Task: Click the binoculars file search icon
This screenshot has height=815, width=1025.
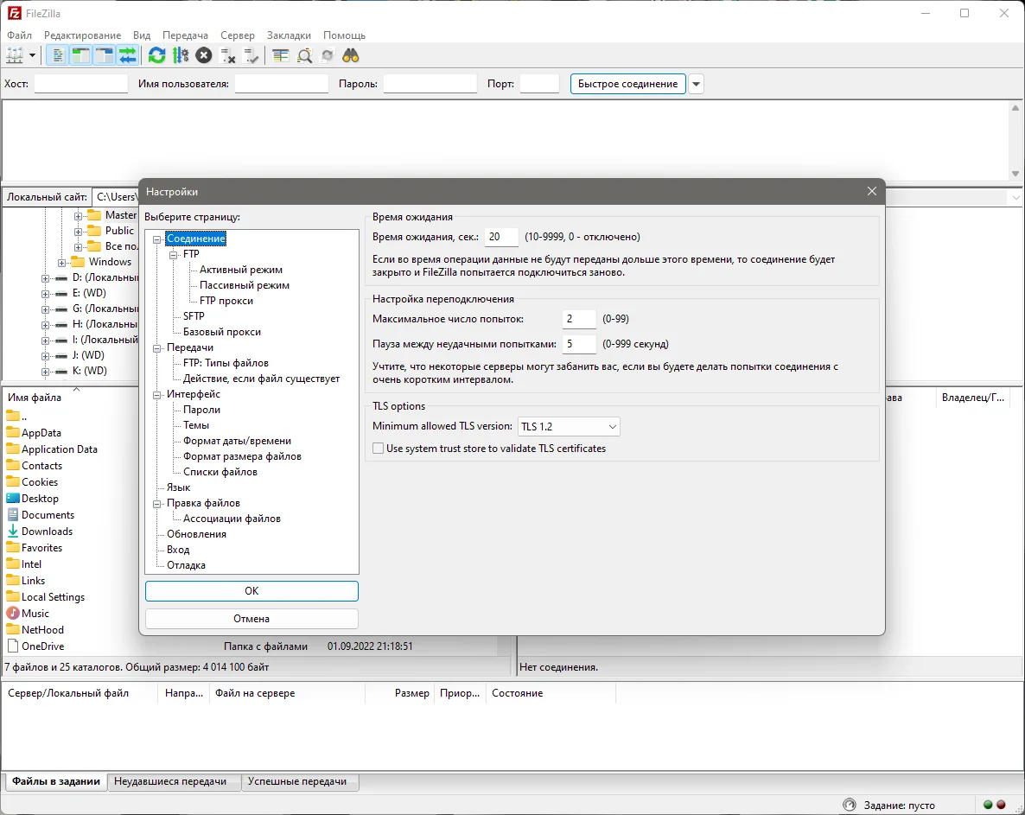Action: click(x=351, y=55)
